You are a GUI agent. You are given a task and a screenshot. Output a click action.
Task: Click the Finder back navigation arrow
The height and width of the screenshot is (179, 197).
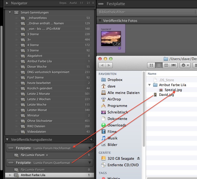(102, 65)
